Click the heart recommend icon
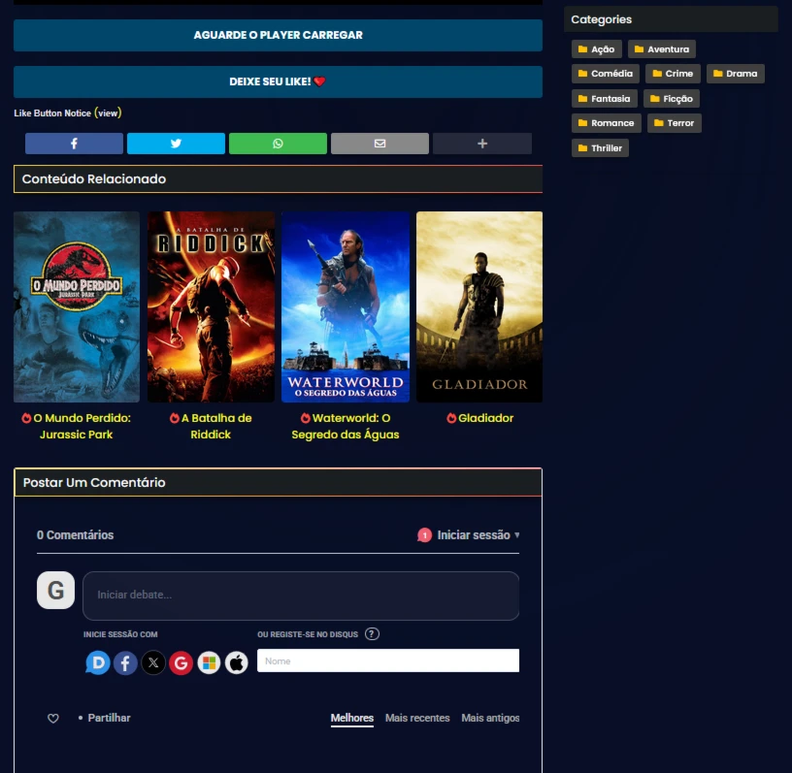This screenshot has height=773, width=792. (x=53, y=718)
